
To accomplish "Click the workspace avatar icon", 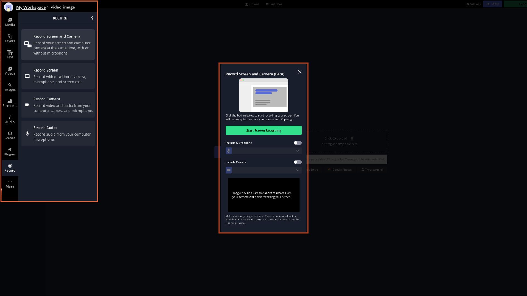I will (9, 7).
